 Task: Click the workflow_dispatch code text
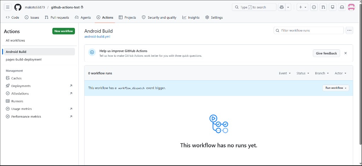(x=132, y=88)
